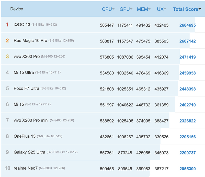Open Poco F7 Ultra score 2448398
This screenshot has width=205, height=177.
coord(187,89)
